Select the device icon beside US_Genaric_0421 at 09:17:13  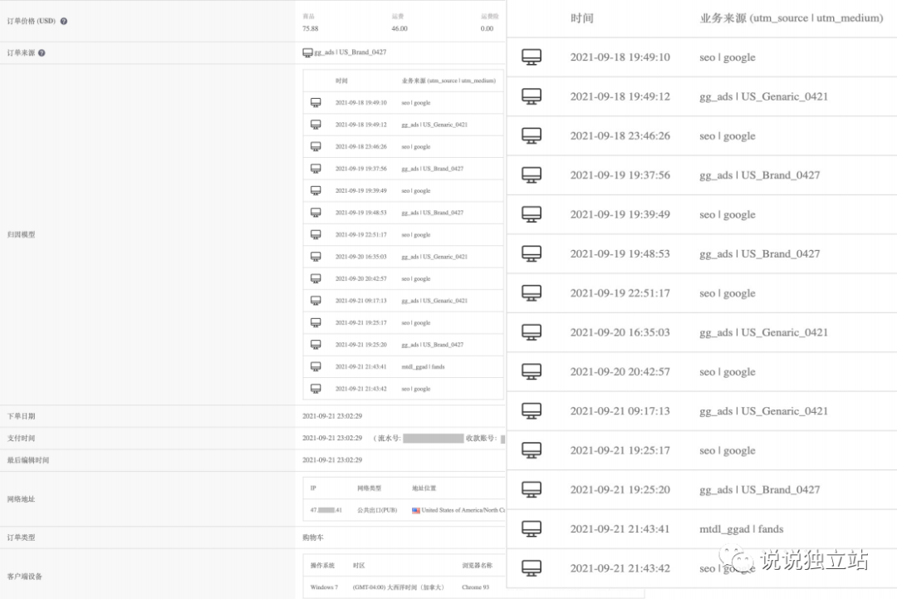point(531,410)
